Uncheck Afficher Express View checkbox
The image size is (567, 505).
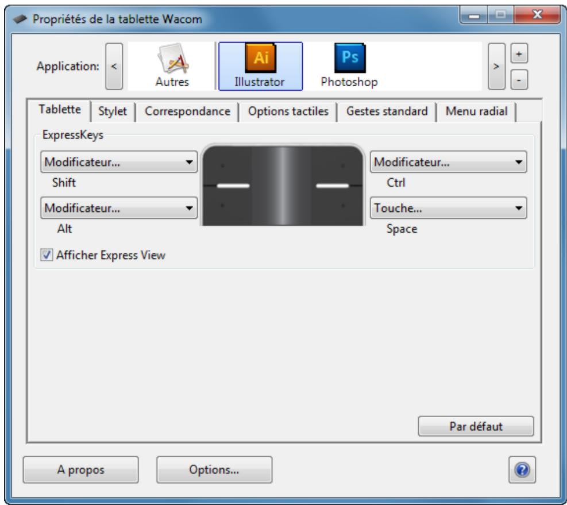[47, 255]
